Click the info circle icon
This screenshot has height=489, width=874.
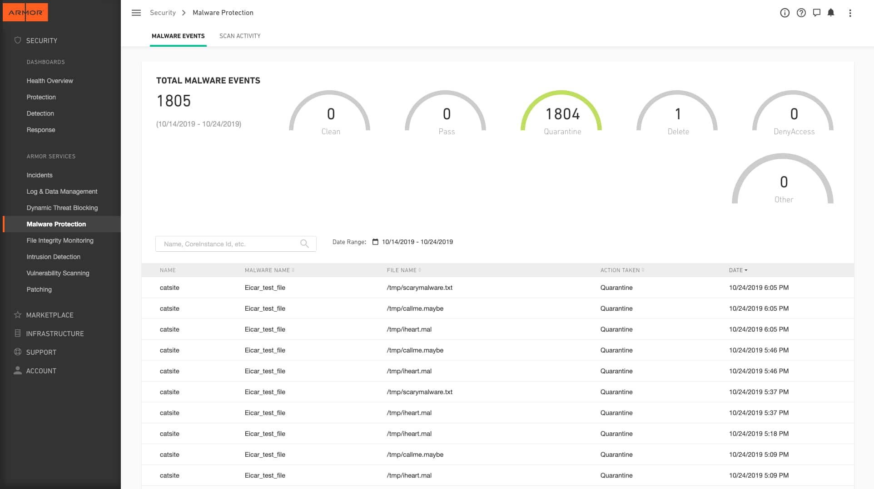point(785,13)
